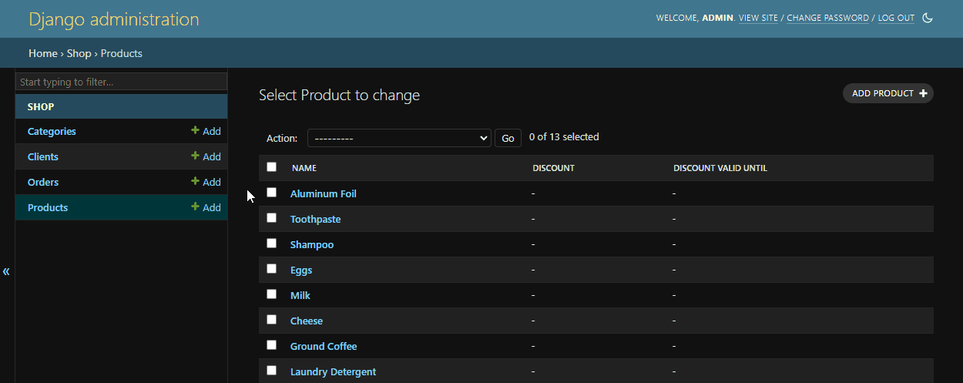Open Orders in the sidebar
Image resolution: width=963 pixels, height=383 pixels.
43,183
